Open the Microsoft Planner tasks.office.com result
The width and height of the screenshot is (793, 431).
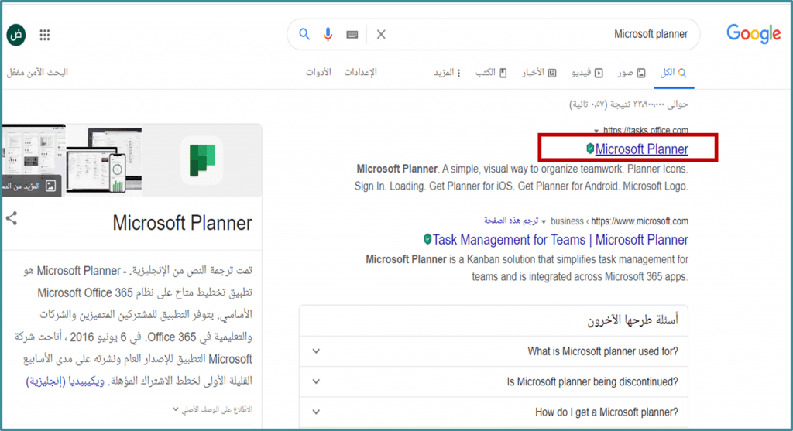(641, 149)
